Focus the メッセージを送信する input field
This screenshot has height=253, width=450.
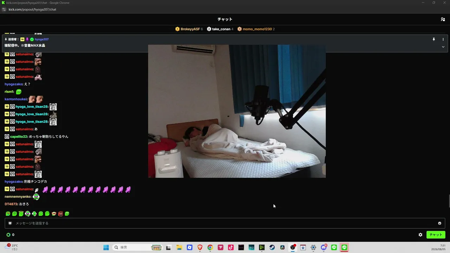coord(225,223)
